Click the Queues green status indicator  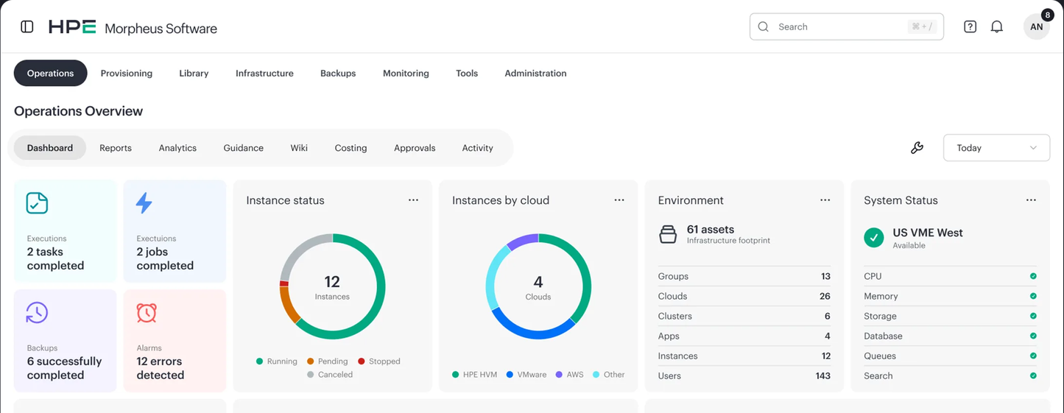coord(1033,356)
